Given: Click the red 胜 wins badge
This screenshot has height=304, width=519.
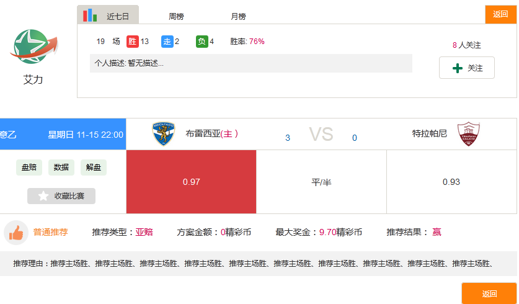Looking at the screenshot, I should pos(132,42).
